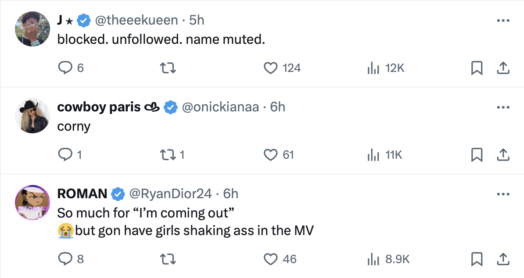Open more options on @theeekueen's tweet

503,21
